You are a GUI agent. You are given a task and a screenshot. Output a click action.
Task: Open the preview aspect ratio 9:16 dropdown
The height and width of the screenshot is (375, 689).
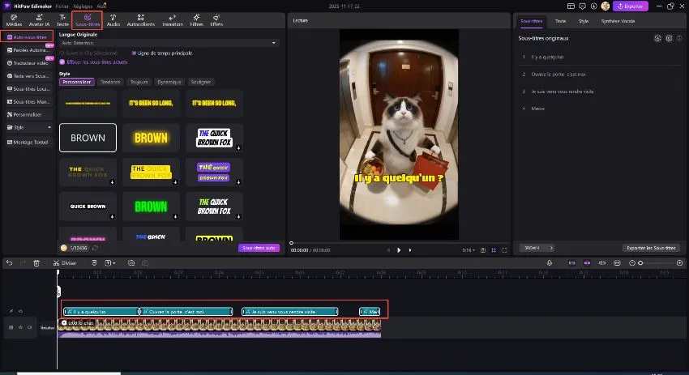468,249
